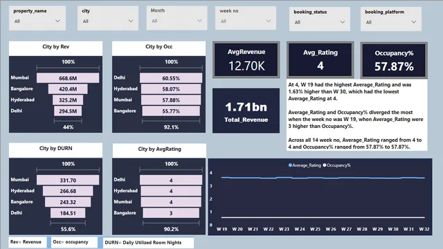
Task: Click the City by AvgRating title
Action: coord(159,149)
